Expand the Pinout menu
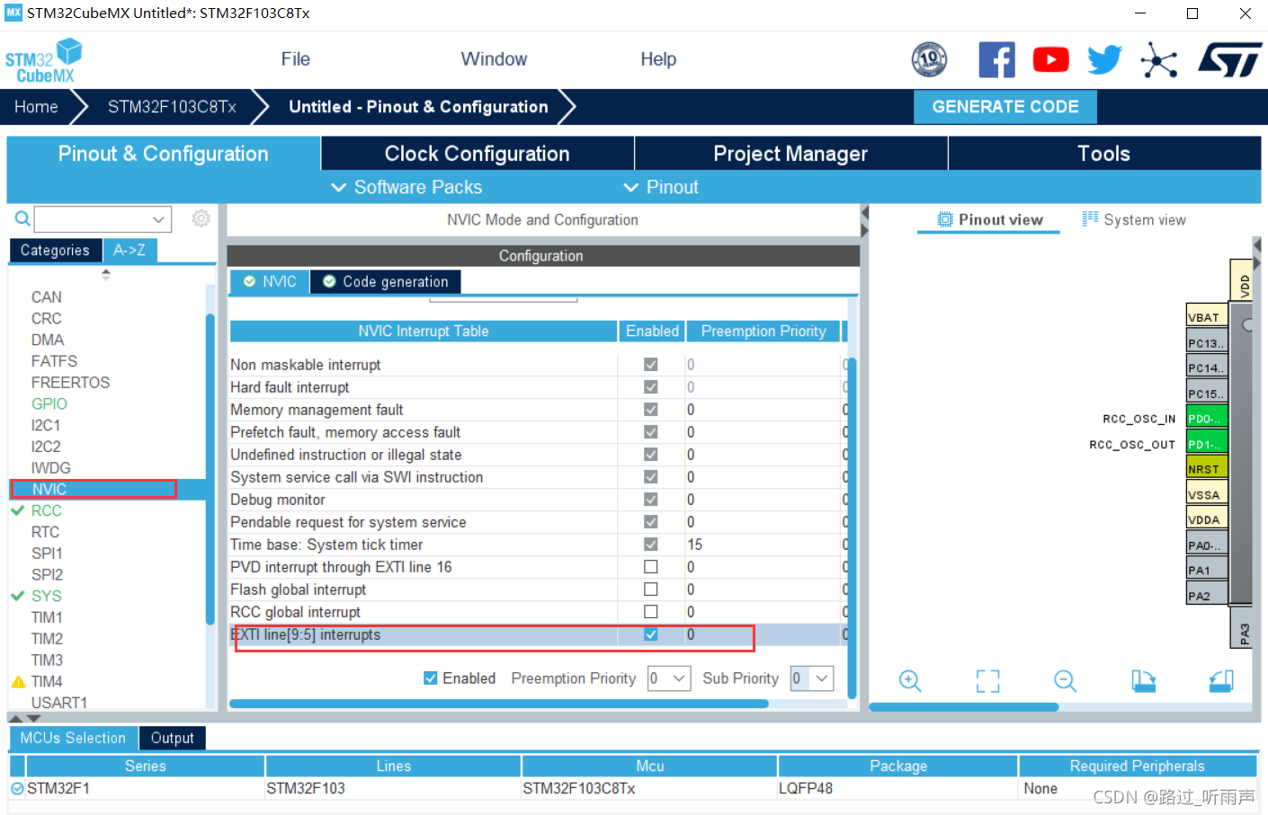 click(x=661, y=187)
